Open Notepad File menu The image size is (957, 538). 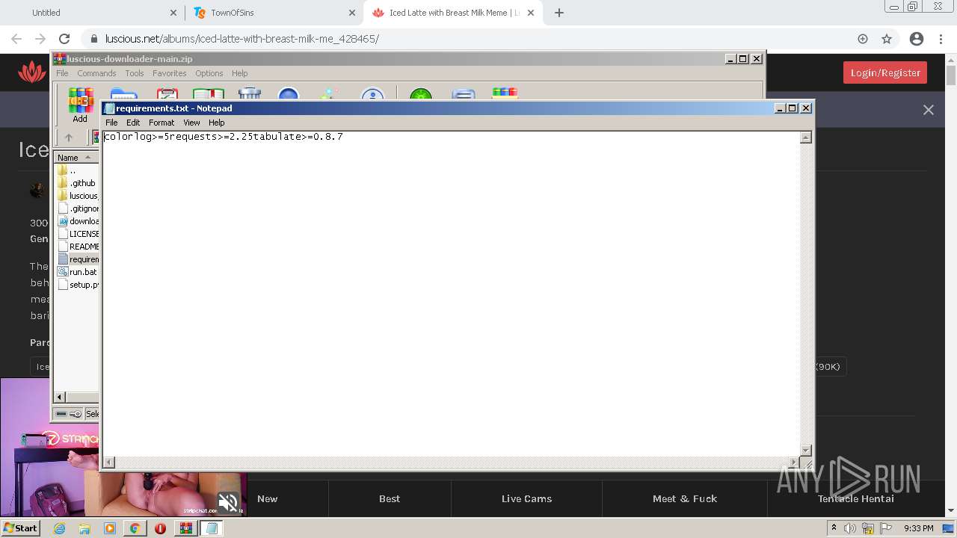(x=111, y=123)
